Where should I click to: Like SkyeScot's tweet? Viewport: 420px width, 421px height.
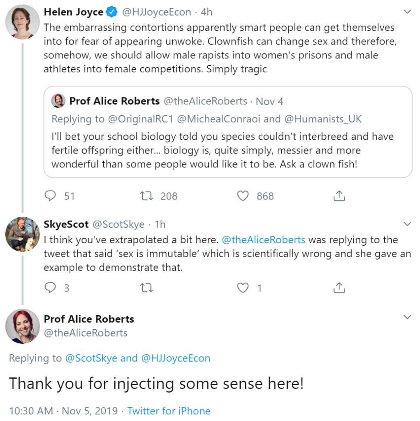click(243, 288)
